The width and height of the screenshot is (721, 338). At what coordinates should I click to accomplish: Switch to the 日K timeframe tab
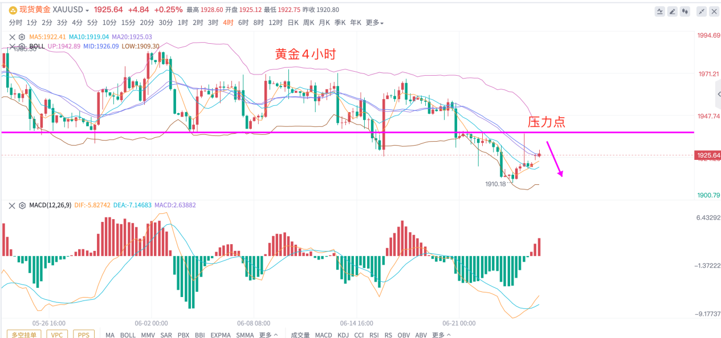[x=293, y=23]
